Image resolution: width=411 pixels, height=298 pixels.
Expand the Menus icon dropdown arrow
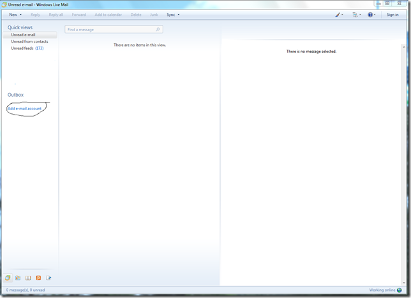[360, 15]
